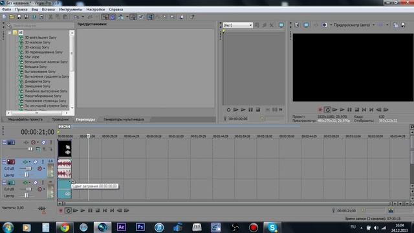Viewport: 414px width, 233px height.
Task: Select the Вспышка Sony transition
Action: coord(36,67)
